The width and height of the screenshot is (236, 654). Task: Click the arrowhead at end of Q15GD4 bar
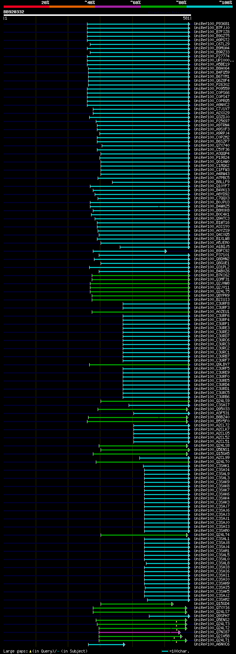pos(172,604)
